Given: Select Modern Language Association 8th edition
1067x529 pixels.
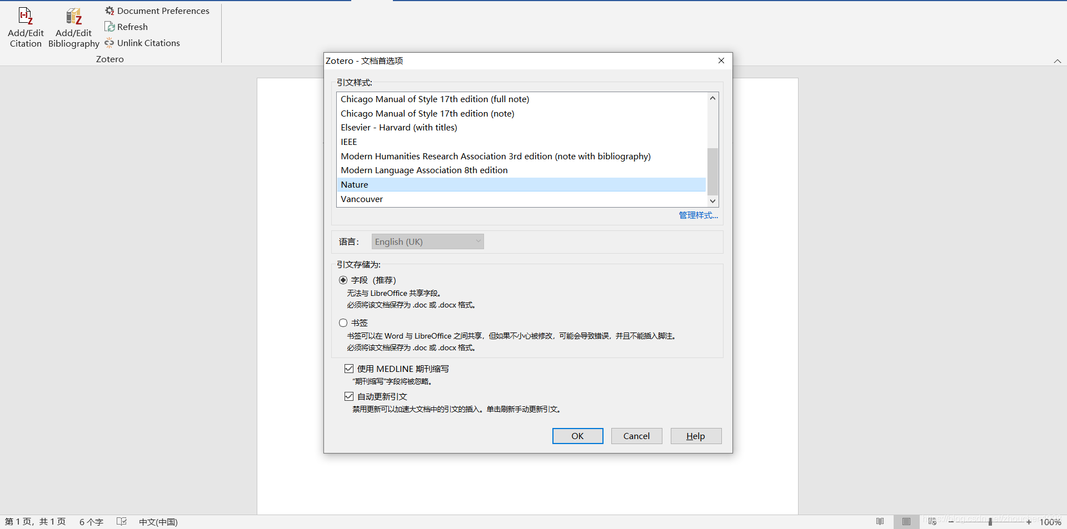Looking at the screenshot, I should pyautogui.click(x=521, y=170).
